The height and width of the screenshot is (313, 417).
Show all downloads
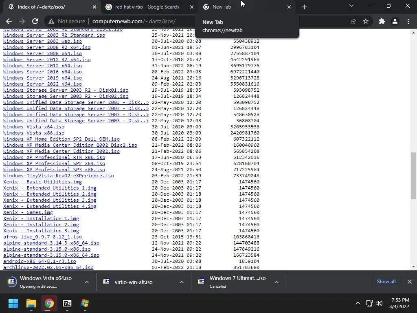pyautogui.click(x=386, y=281)
